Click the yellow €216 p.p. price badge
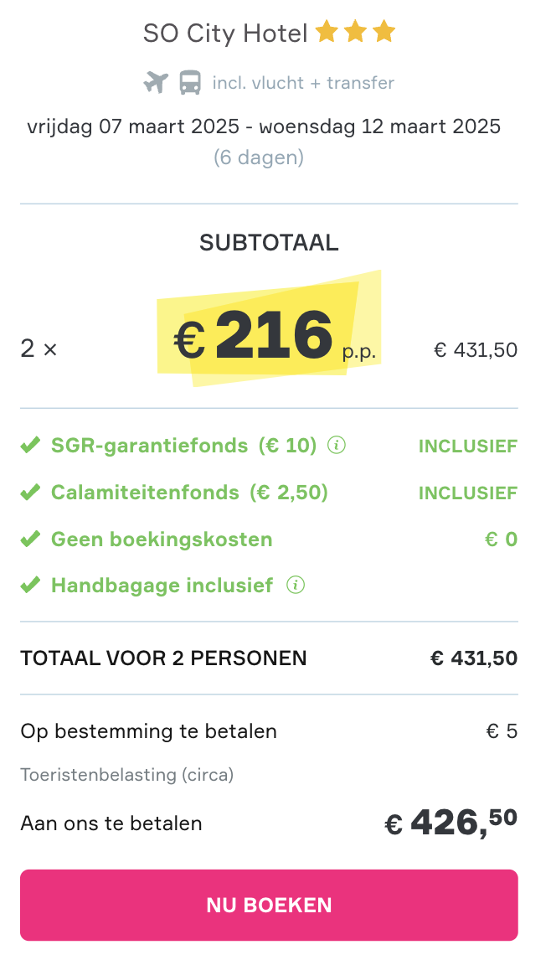The width and height of the screenshot is (551, 955). (x=269, y=329)
